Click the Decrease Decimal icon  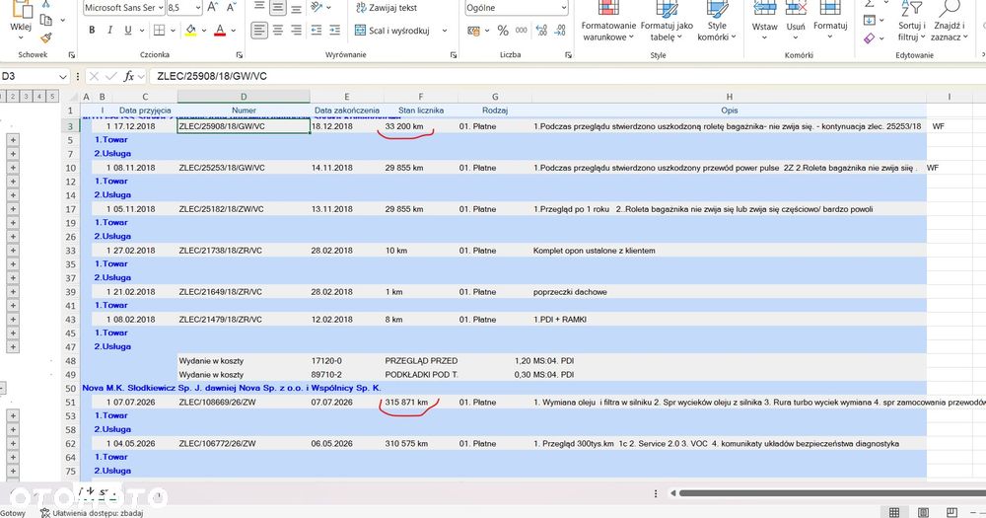560,31
